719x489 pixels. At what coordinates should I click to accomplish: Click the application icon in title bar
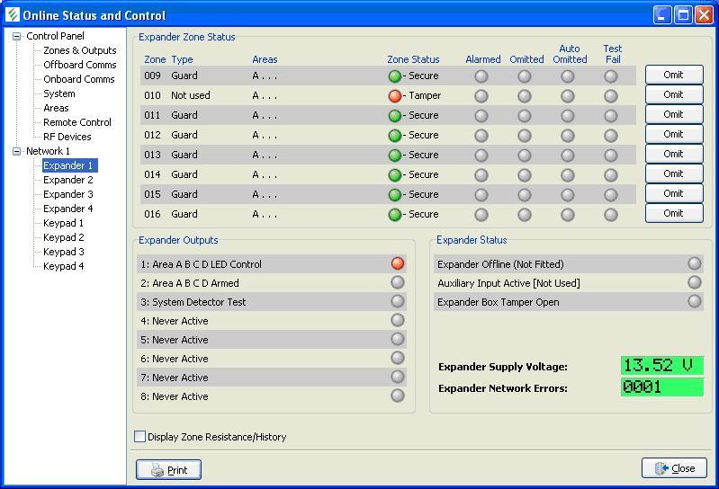click(12, 15)
